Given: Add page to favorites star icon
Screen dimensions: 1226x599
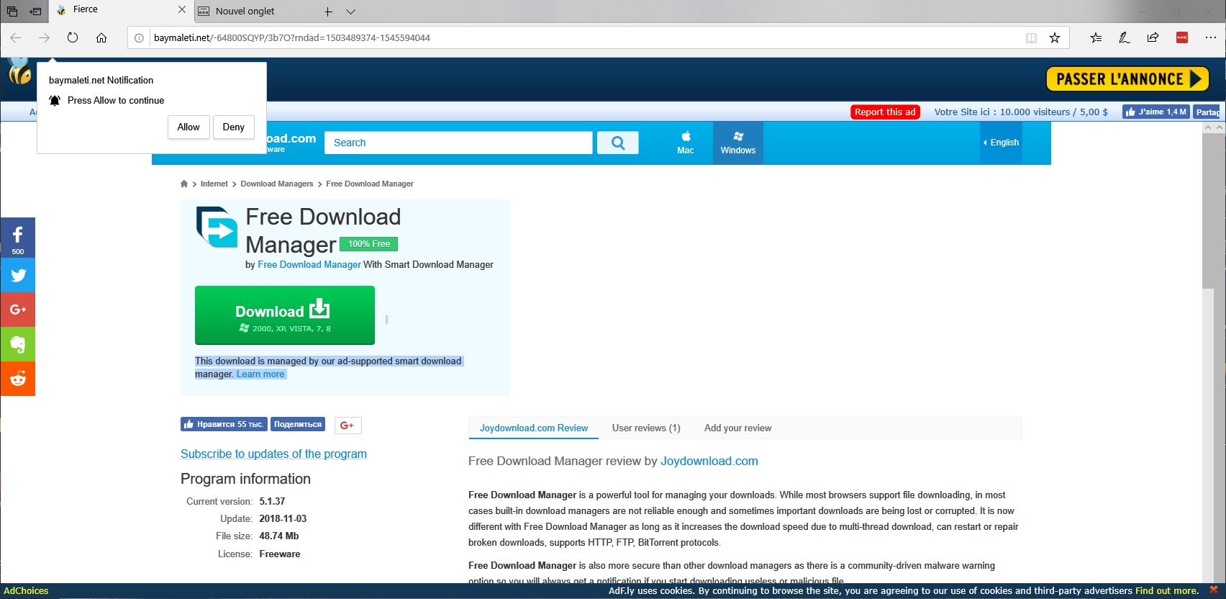Looking at the screenshot, I should 1055,37.
